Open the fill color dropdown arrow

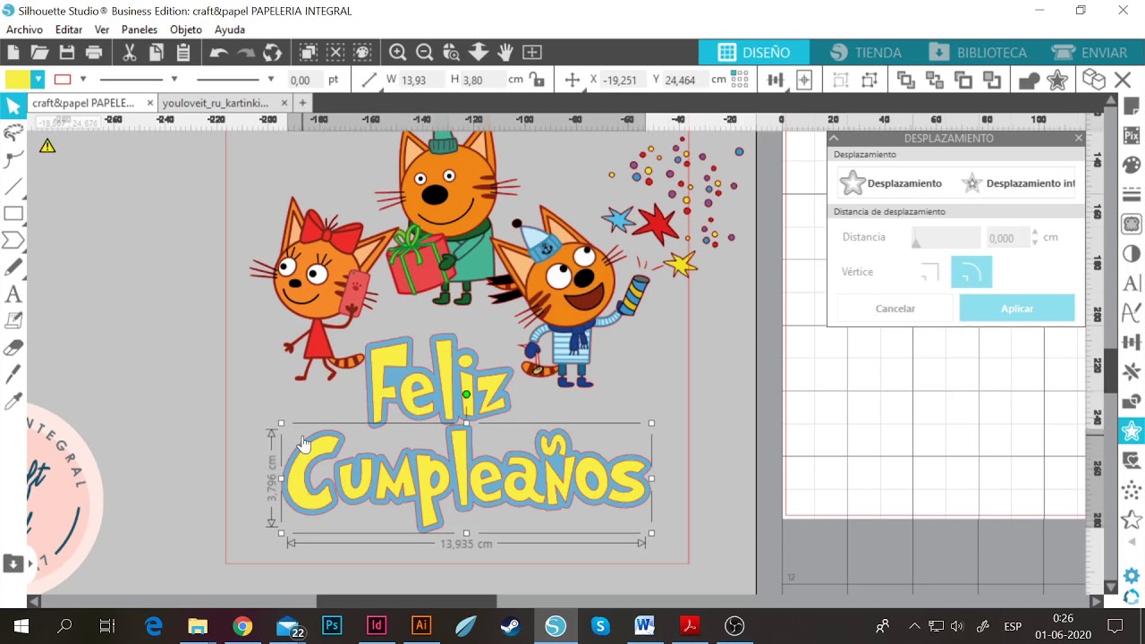pyautogui.click(x=38, y=80)
